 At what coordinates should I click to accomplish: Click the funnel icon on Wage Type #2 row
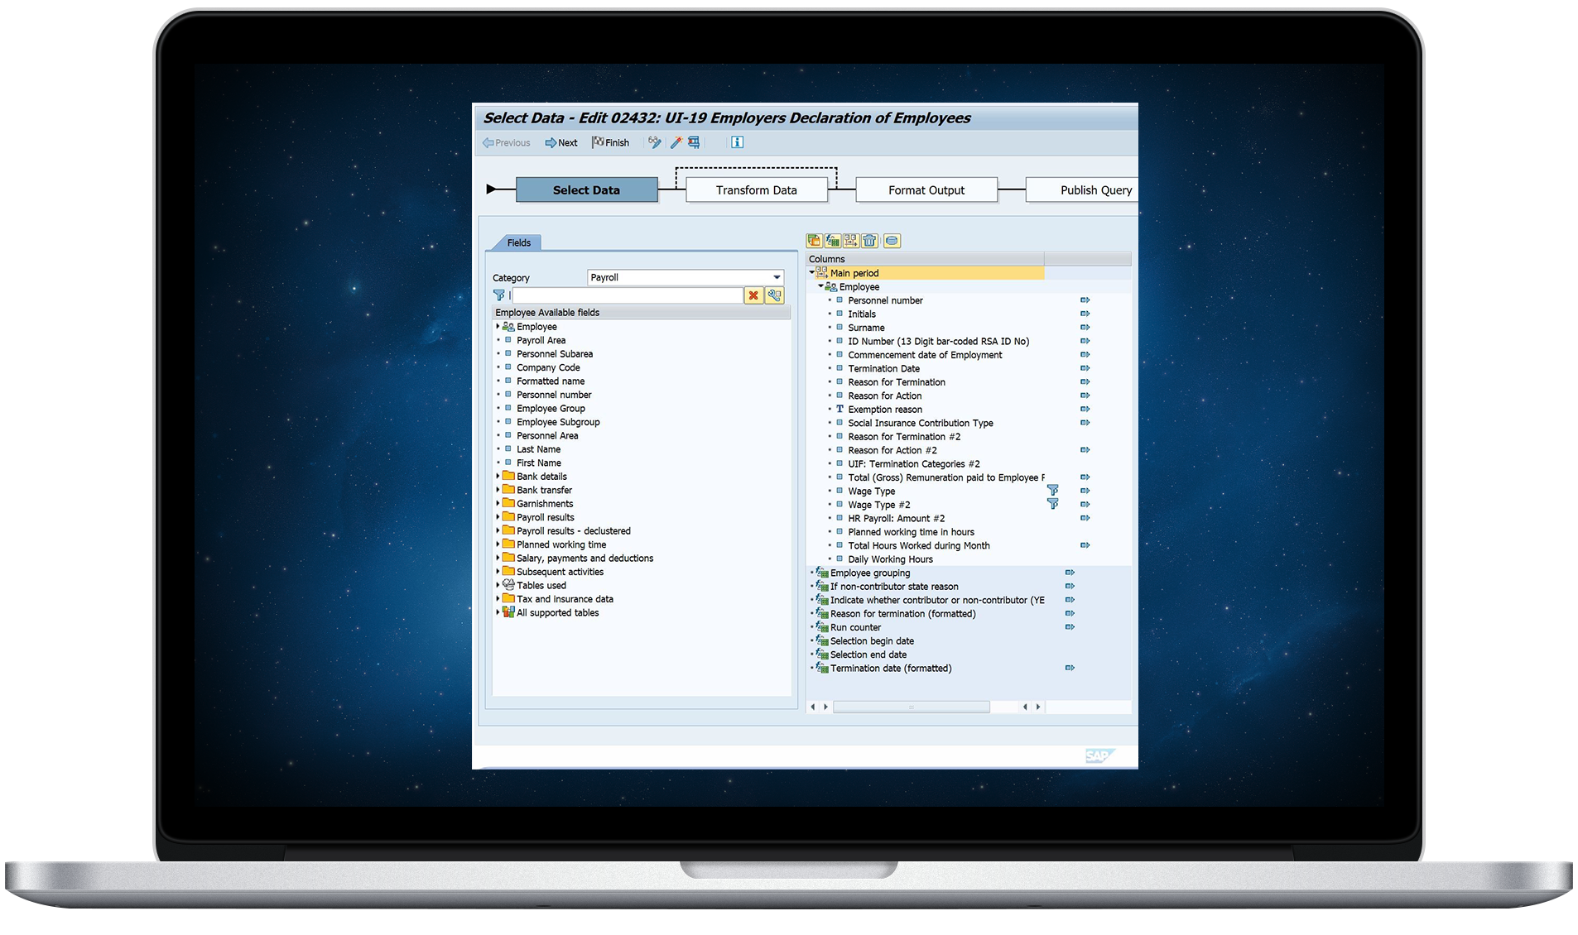point(1052,504)
